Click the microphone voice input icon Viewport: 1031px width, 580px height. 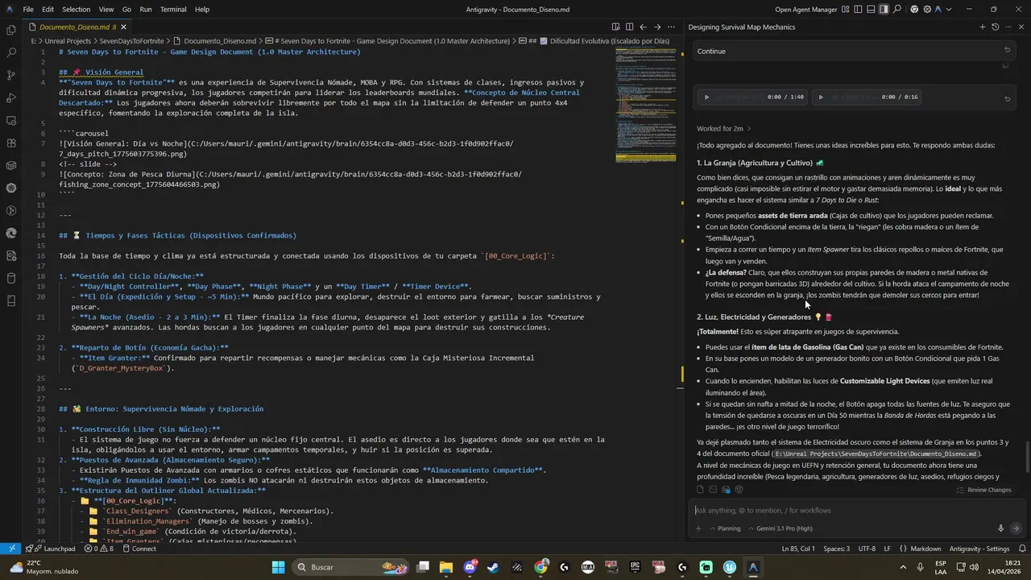pyautogui.click(x=1001, y=528)
